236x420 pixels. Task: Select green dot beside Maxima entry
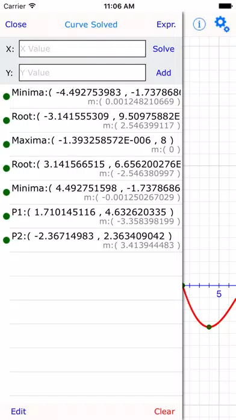coord(7,145)
